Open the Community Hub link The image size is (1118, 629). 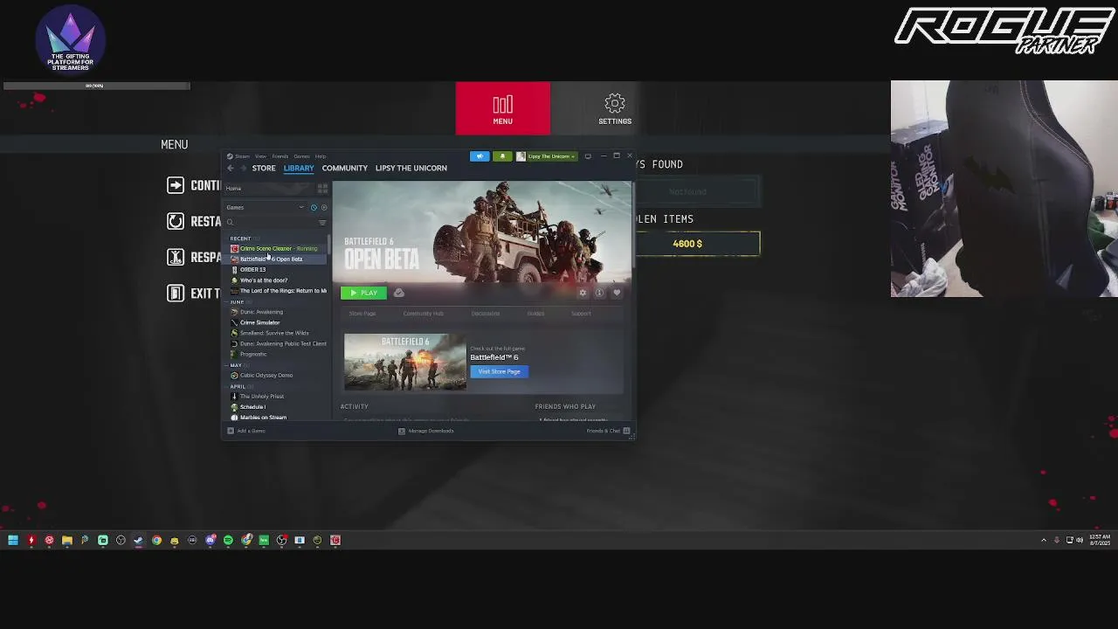tap(423, 314)
